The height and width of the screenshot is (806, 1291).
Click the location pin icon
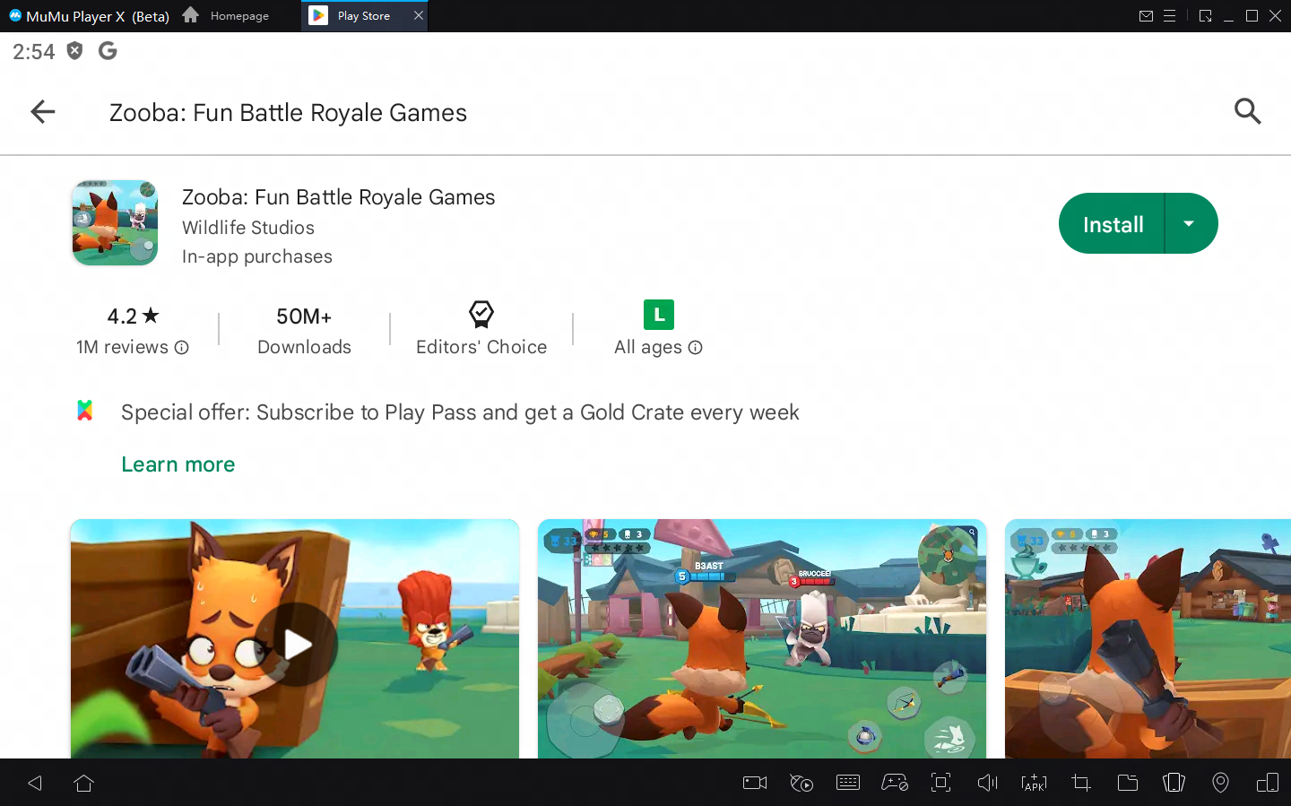tap(1220, 783)
